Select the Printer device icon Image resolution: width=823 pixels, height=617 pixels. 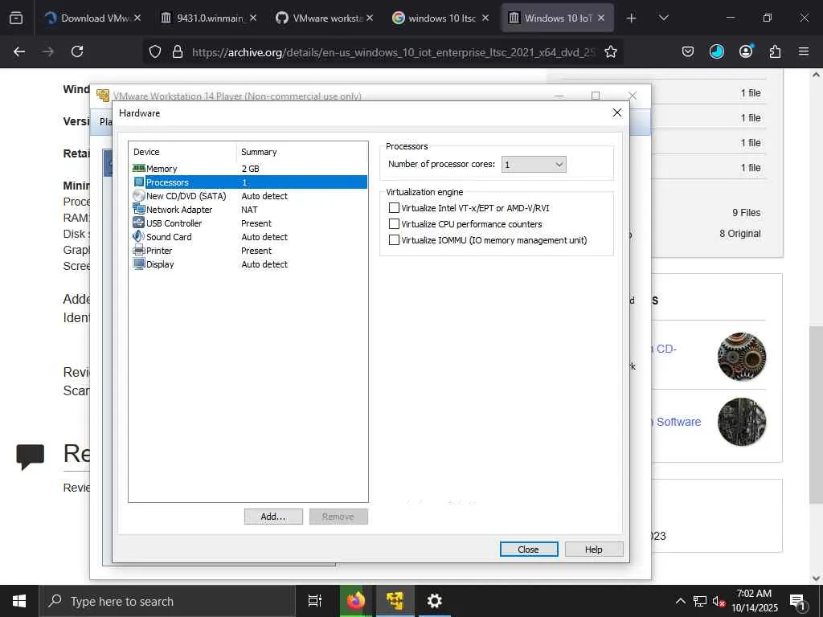(x=138, y=251)
